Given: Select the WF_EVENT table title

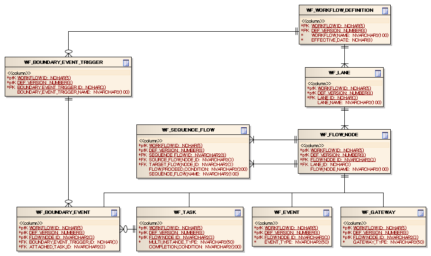Looking at the screenshot, I should (x=287, y=212).
